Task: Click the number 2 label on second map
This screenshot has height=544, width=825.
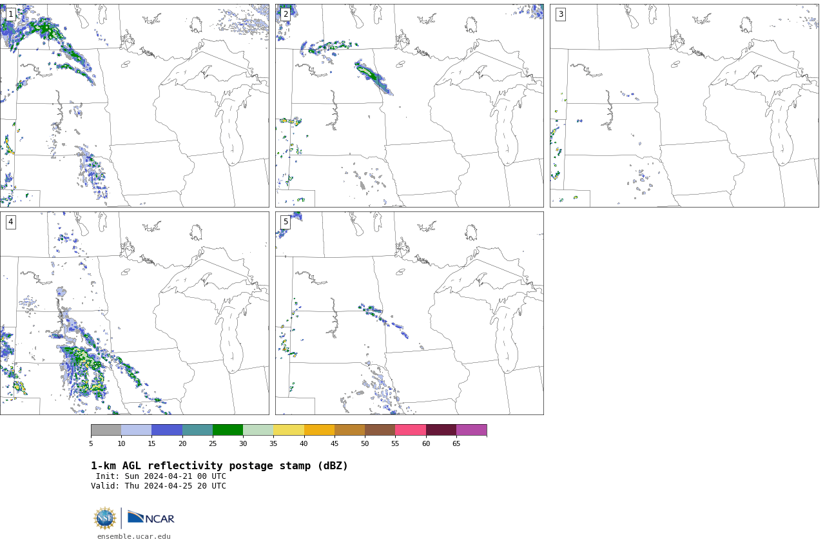Action: click(x=286, y=14)
